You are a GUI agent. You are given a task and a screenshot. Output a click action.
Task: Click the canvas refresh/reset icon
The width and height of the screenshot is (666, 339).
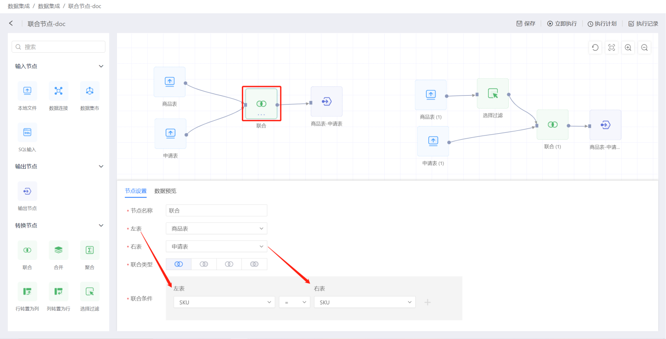[x=595, y=48]
